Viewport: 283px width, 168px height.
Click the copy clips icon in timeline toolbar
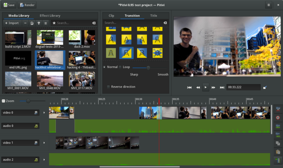[x=278, y=143]
